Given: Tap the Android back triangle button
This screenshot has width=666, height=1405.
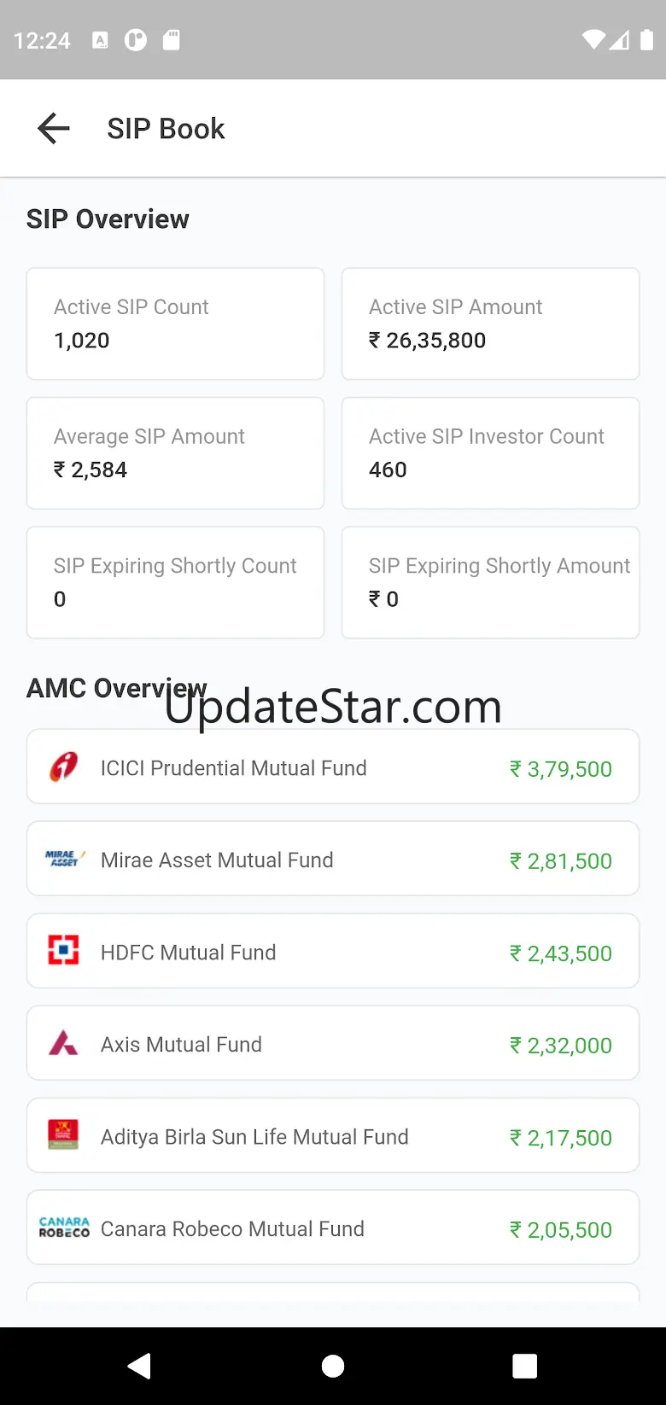Looking at the screenshot, I should pyautogui.click(x=140, y=1366).
